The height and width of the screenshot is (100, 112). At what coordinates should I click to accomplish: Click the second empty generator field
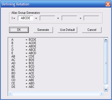(48, 18)
